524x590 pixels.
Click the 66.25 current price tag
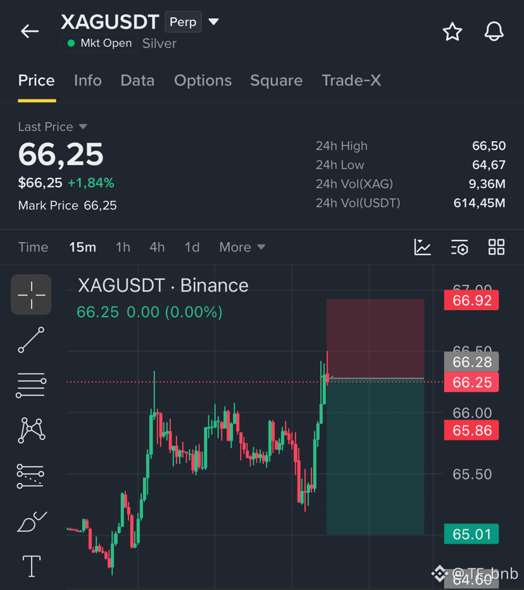471,382
